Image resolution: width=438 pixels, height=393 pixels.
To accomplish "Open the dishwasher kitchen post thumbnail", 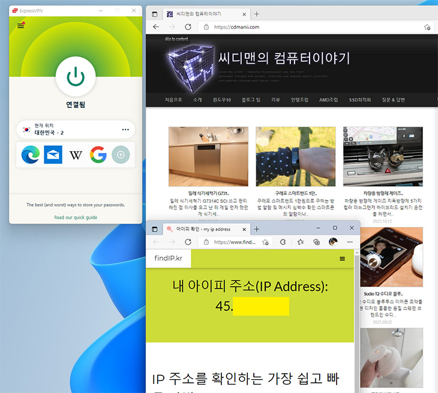I will pyautogui.click(x=208, y=157).
